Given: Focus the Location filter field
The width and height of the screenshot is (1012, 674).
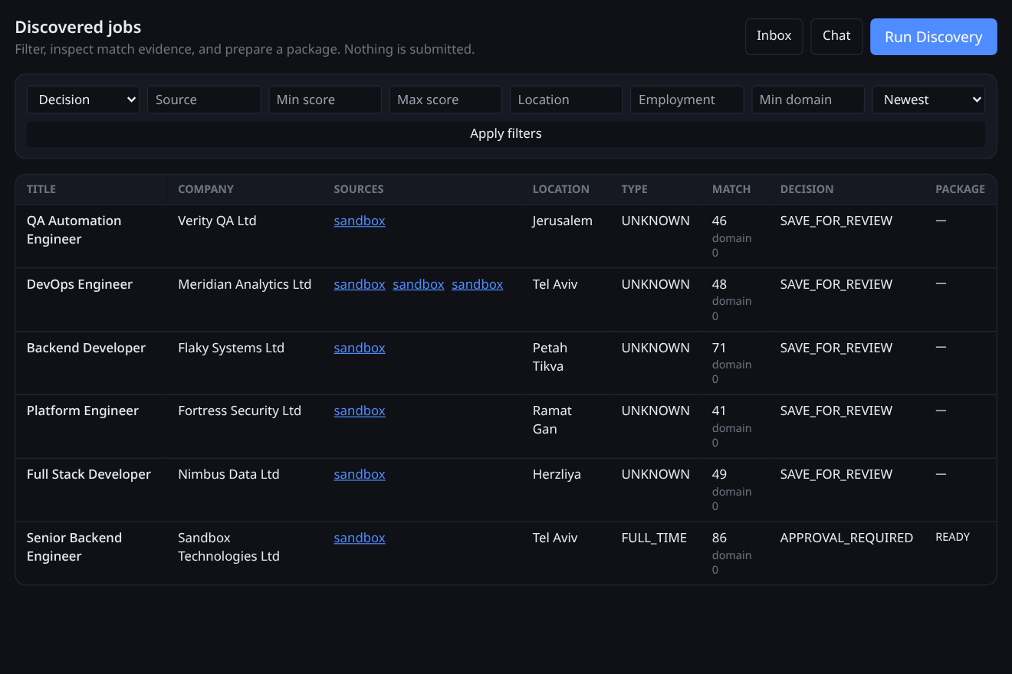Looking at the screenshot, I should [x=567, y=100].
